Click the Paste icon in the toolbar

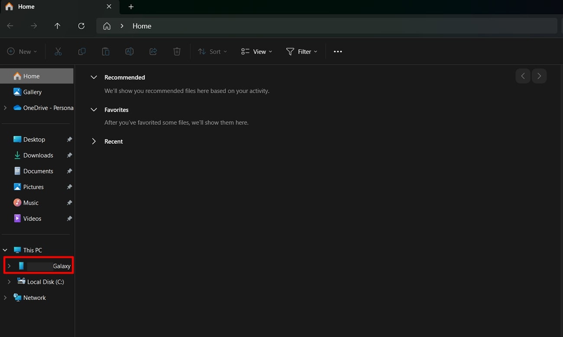[106, 51]
